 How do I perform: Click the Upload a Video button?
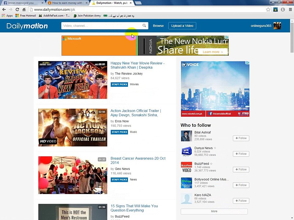coord(182,26)
